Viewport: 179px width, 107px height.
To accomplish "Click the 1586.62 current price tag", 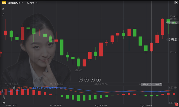I will pyautogui.click(x=173, y=23).
